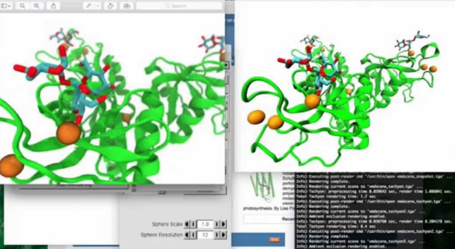Click the Share icon in Preview toolbar
The image size is (455, 249).
coord(53,6)
